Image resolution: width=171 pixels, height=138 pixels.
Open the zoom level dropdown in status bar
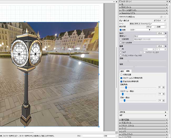click(x=110, y=136)
